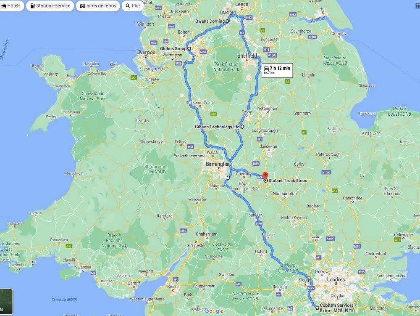Click the Gibson Technology Ltd waypoint
The width and height of the screenshot is (420, 316).
click(x=242, y=127)
